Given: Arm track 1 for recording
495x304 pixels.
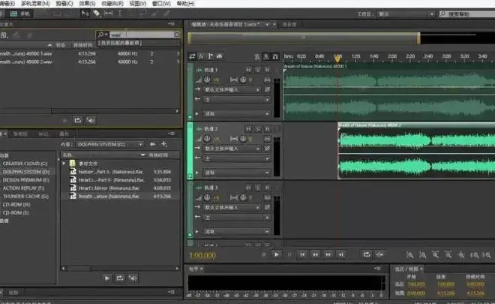Looking at the screenshot, I should [x=267, y=69].
